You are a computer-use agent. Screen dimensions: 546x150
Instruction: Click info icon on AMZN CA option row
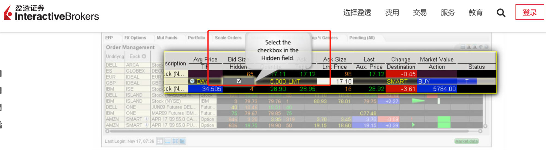[146, 119]
